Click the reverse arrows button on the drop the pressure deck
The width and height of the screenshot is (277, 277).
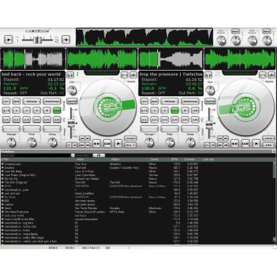tap(234, 143)
